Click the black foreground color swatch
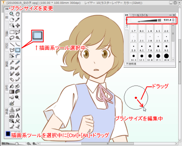Viewport: 182px width, 146px height. point(8,134)
